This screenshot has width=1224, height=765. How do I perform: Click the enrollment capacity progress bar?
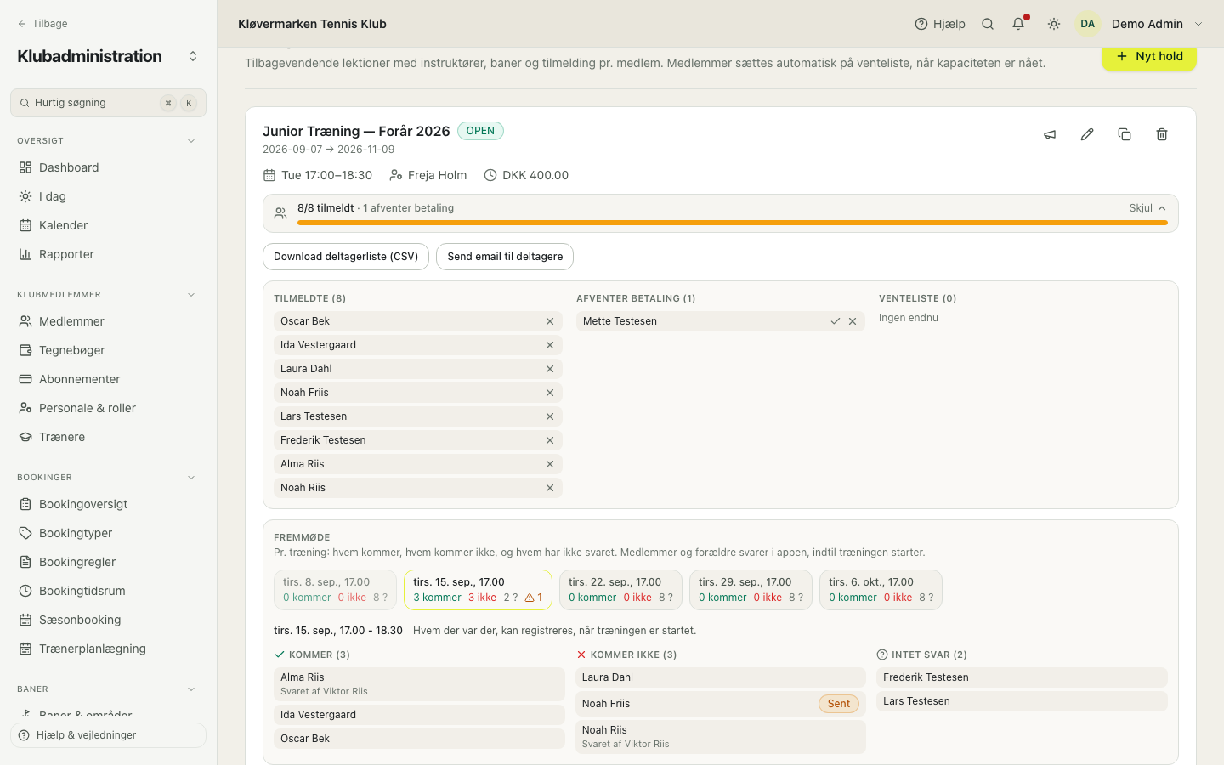[x=733, y=223]
